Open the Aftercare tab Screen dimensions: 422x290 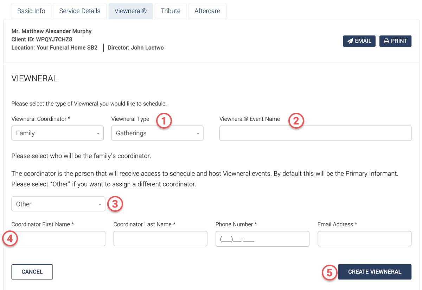[x=207, y=11]
